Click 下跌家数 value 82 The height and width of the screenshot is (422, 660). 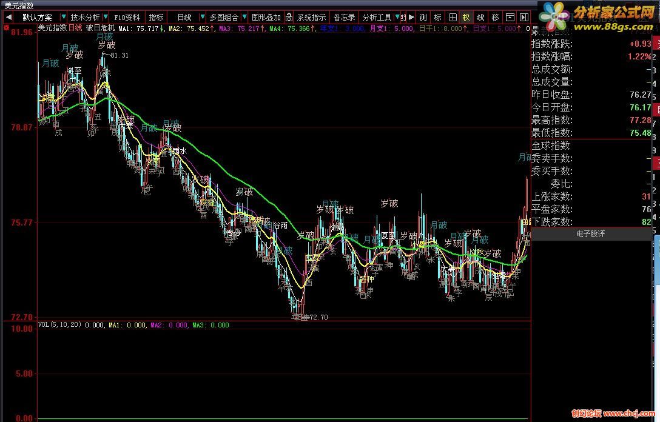coord(647,222)
